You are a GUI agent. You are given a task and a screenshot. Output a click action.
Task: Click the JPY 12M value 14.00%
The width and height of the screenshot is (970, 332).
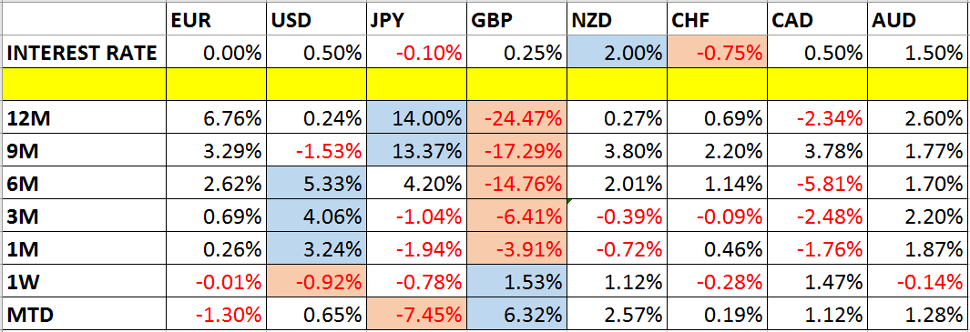pyautogui.click(x=416, y=118)
